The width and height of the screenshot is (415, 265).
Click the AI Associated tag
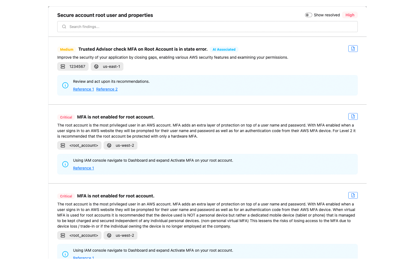click(x=224, y=50)
